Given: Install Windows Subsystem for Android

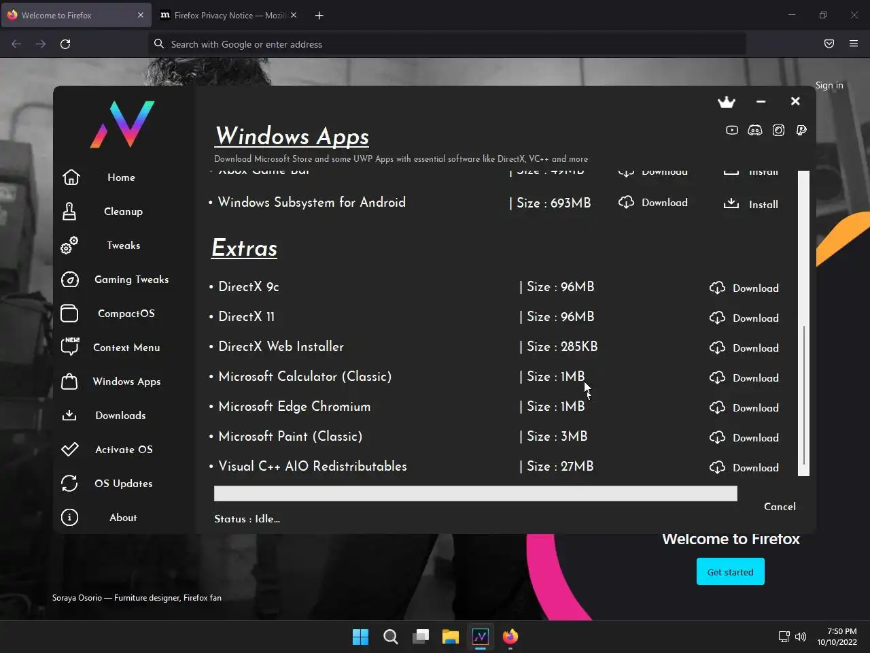Looking at the screenshot, I should point(751,204).
